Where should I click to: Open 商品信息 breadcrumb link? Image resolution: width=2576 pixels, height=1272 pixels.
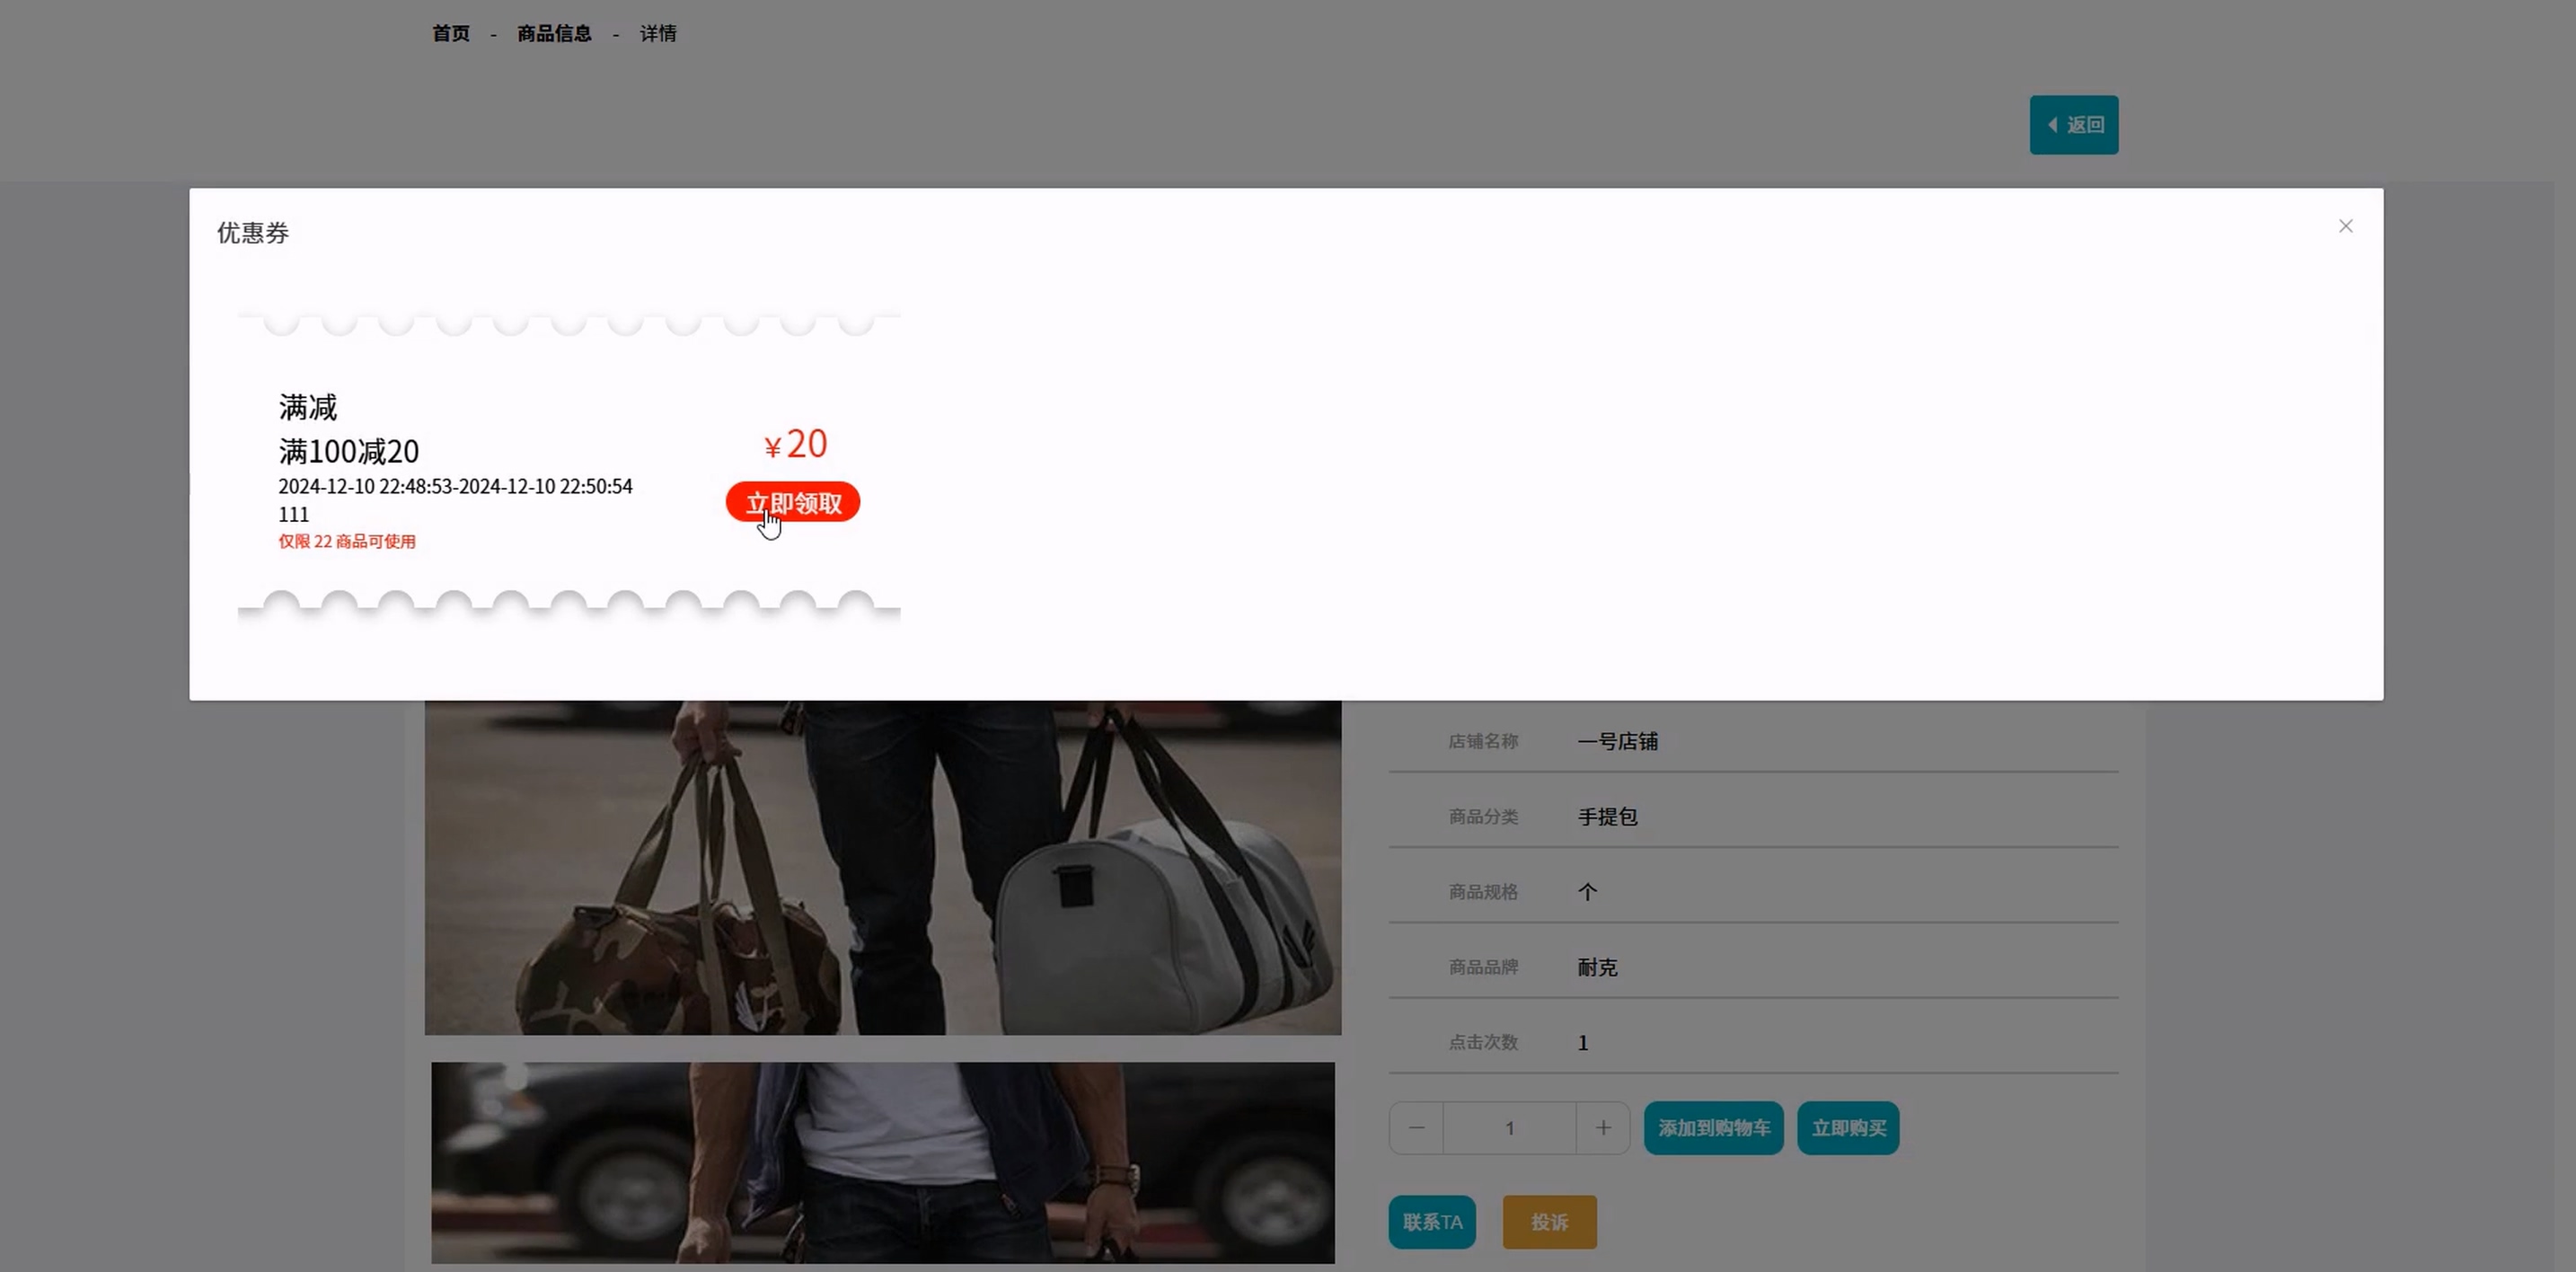554,34
